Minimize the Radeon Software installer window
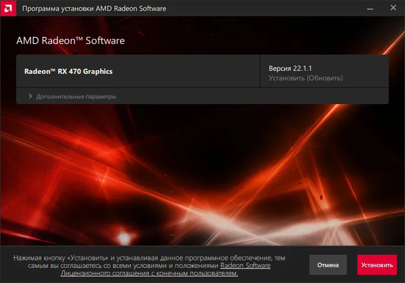 tap(370, 9)
